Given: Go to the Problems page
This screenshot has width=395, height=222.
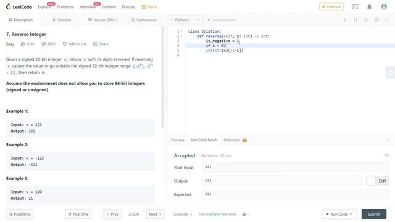Looking at the screenshot, I should click(x=65, y=7).
